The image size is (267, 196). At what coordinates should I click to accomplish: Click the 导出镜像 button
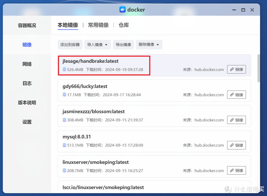123,44
